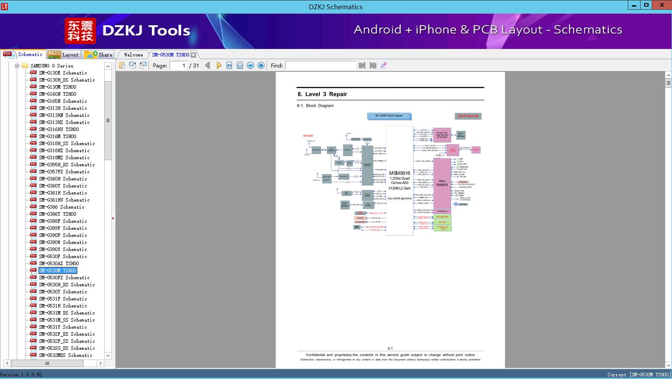Click the Find text field
This screenshot has width=672, height=379.
pos(321,65)
